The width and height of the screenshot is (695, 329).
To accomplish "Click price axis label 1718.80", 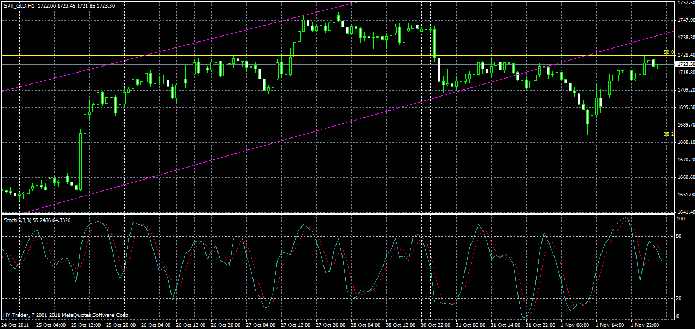I will [x=686, y=73].
